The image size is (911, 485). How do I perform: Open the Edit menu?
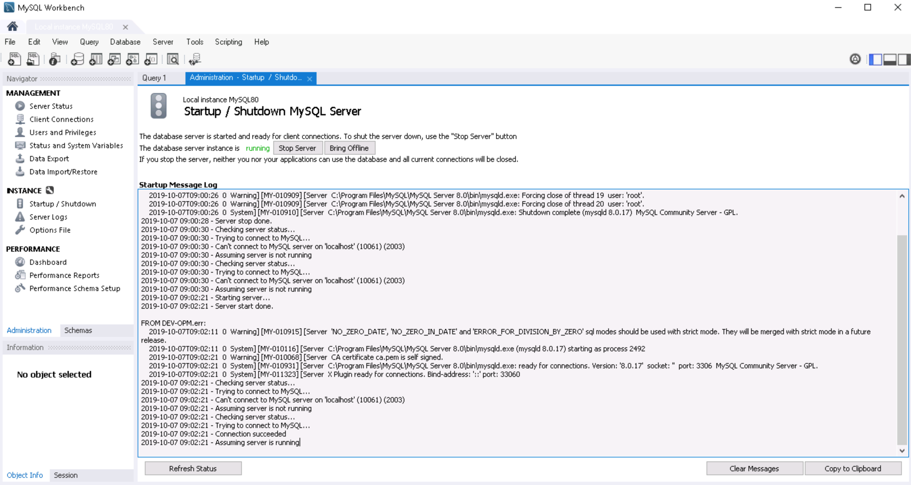coord(34,42)
